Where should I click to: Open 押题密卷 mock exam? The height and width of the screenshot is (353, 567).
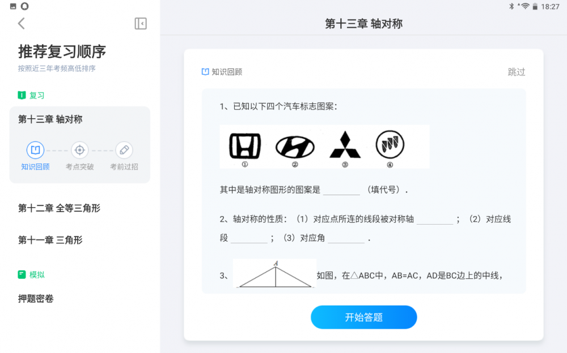(36, 299)
